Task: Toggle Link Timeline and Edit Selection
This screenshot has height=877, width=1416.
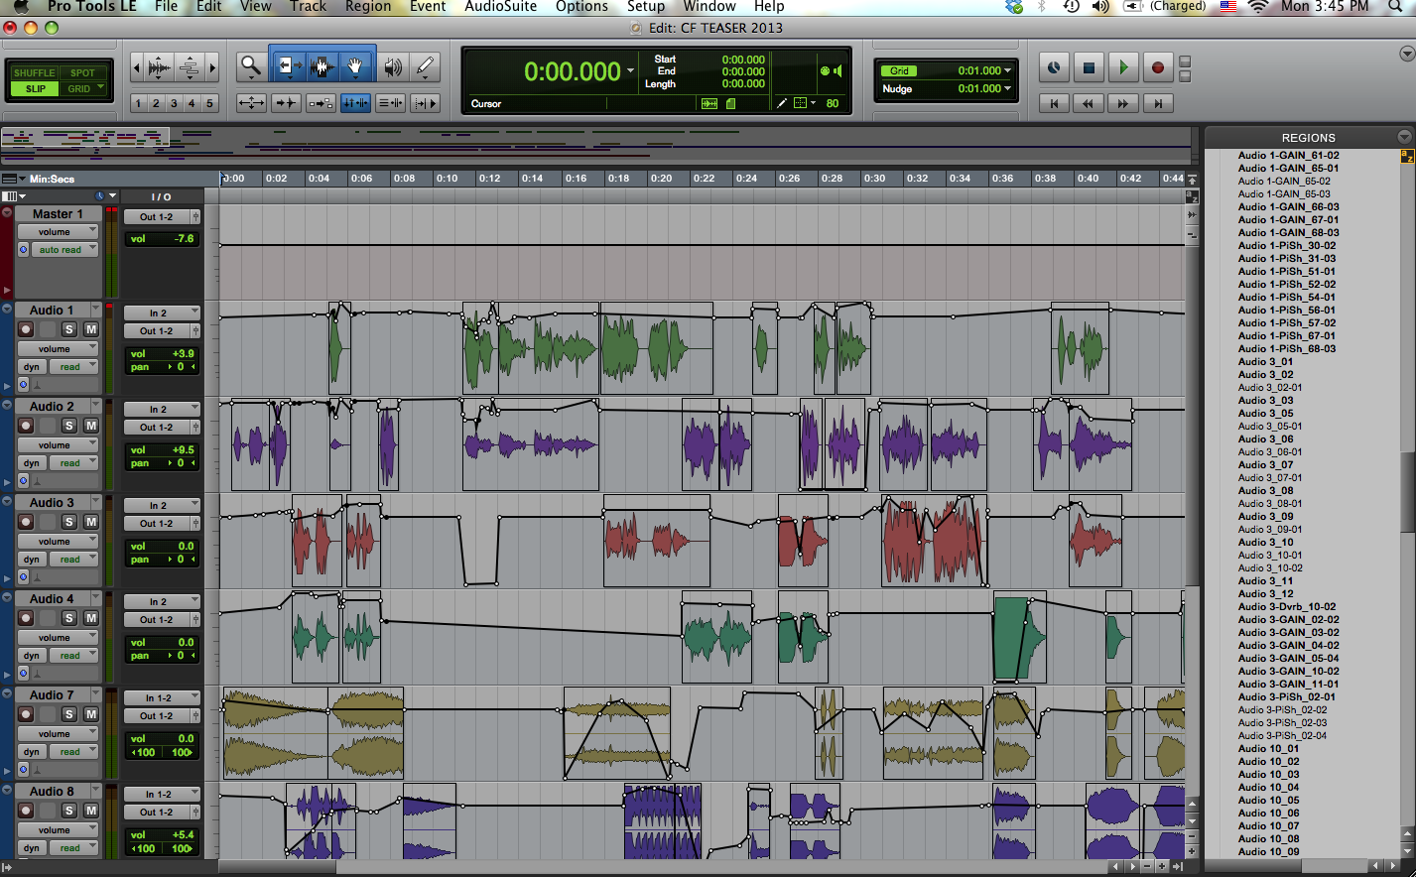Action: click(355, 103)
